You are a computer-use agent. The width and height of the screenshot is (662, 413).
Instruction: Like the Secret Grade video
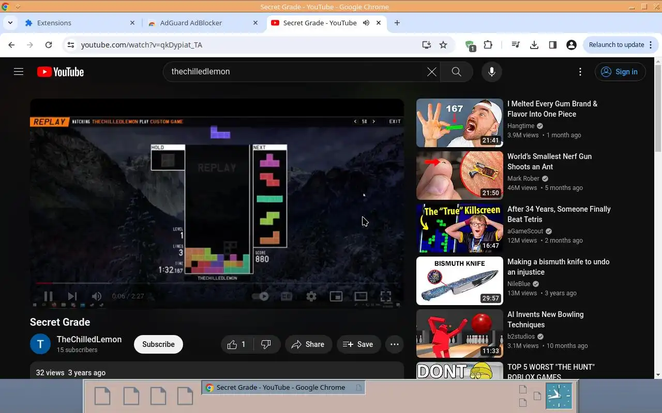(x=236, y=344)
